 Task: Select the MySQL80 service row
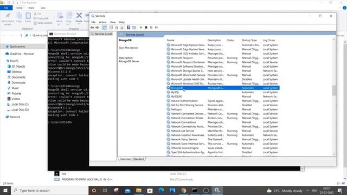coord(223,96)
